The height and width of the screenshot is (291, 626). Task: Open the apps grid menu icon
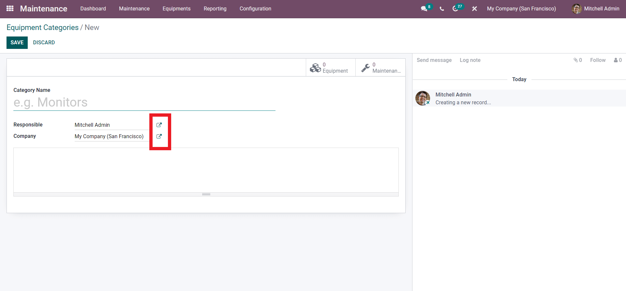10,8
